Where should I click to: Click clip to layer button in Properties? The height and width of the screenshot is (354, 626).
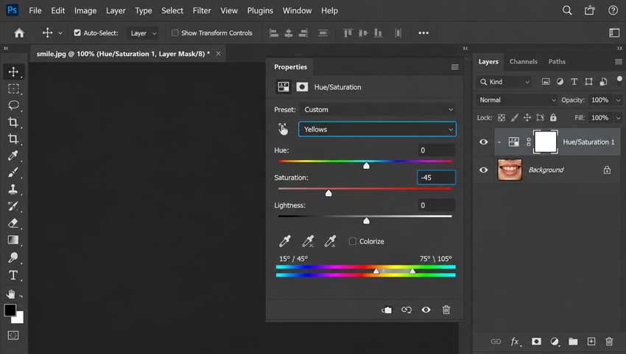(387, 310)
